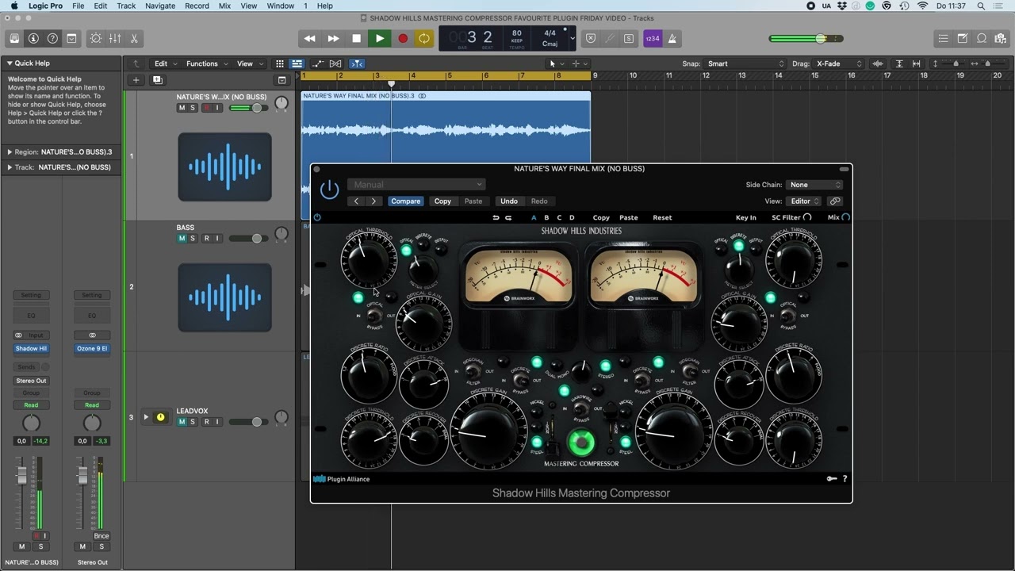Image resolution: width=1015 pixels, height=571 pixels.
Task: Record-enable the NATURE'S WAY track
Action: tap(207, 108)
